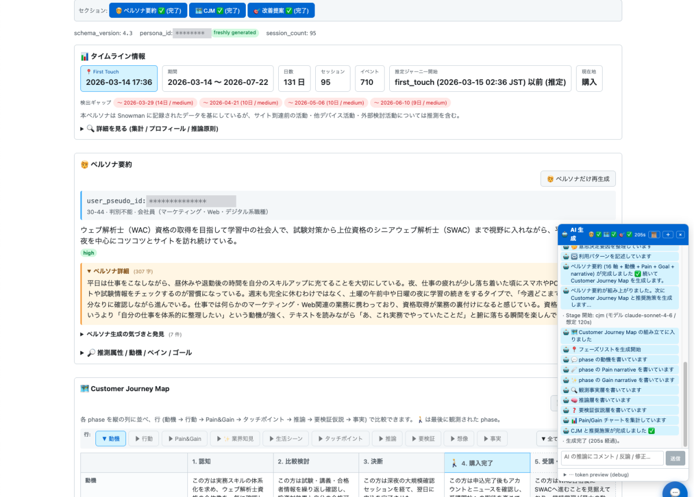Click the persona face icon in AI panel header
694x497 pixels.
click(x=592, y=235)
